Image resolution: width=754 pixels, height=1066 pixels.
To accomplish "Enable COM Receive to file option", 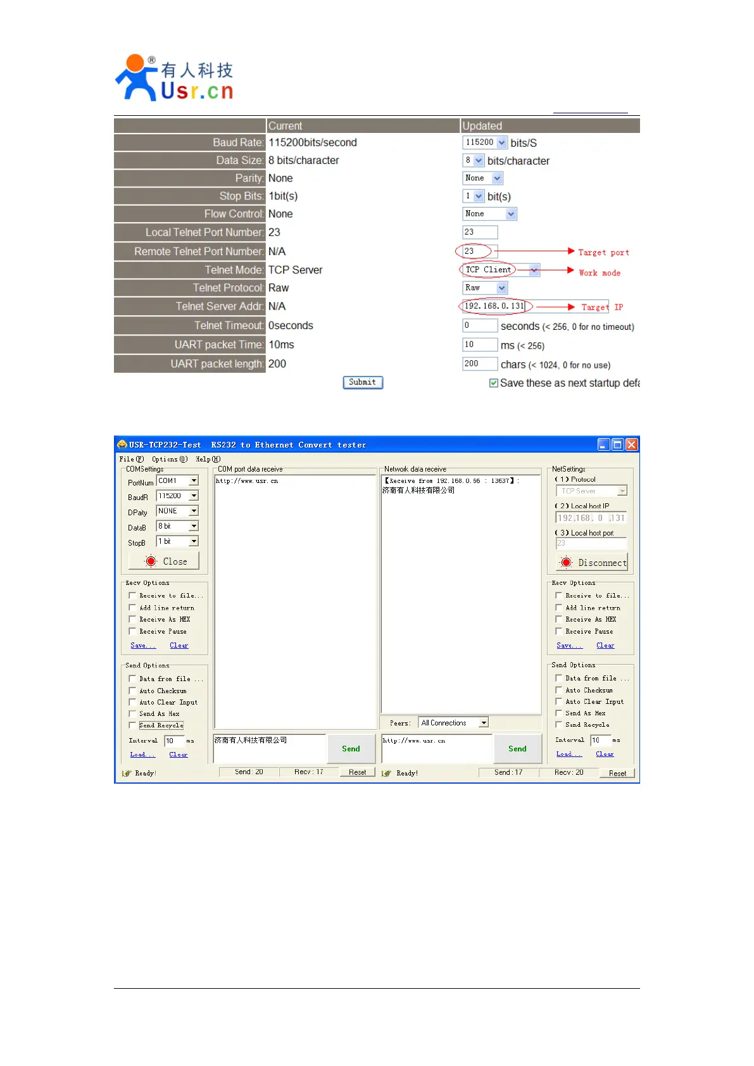I will pos(132,595).
